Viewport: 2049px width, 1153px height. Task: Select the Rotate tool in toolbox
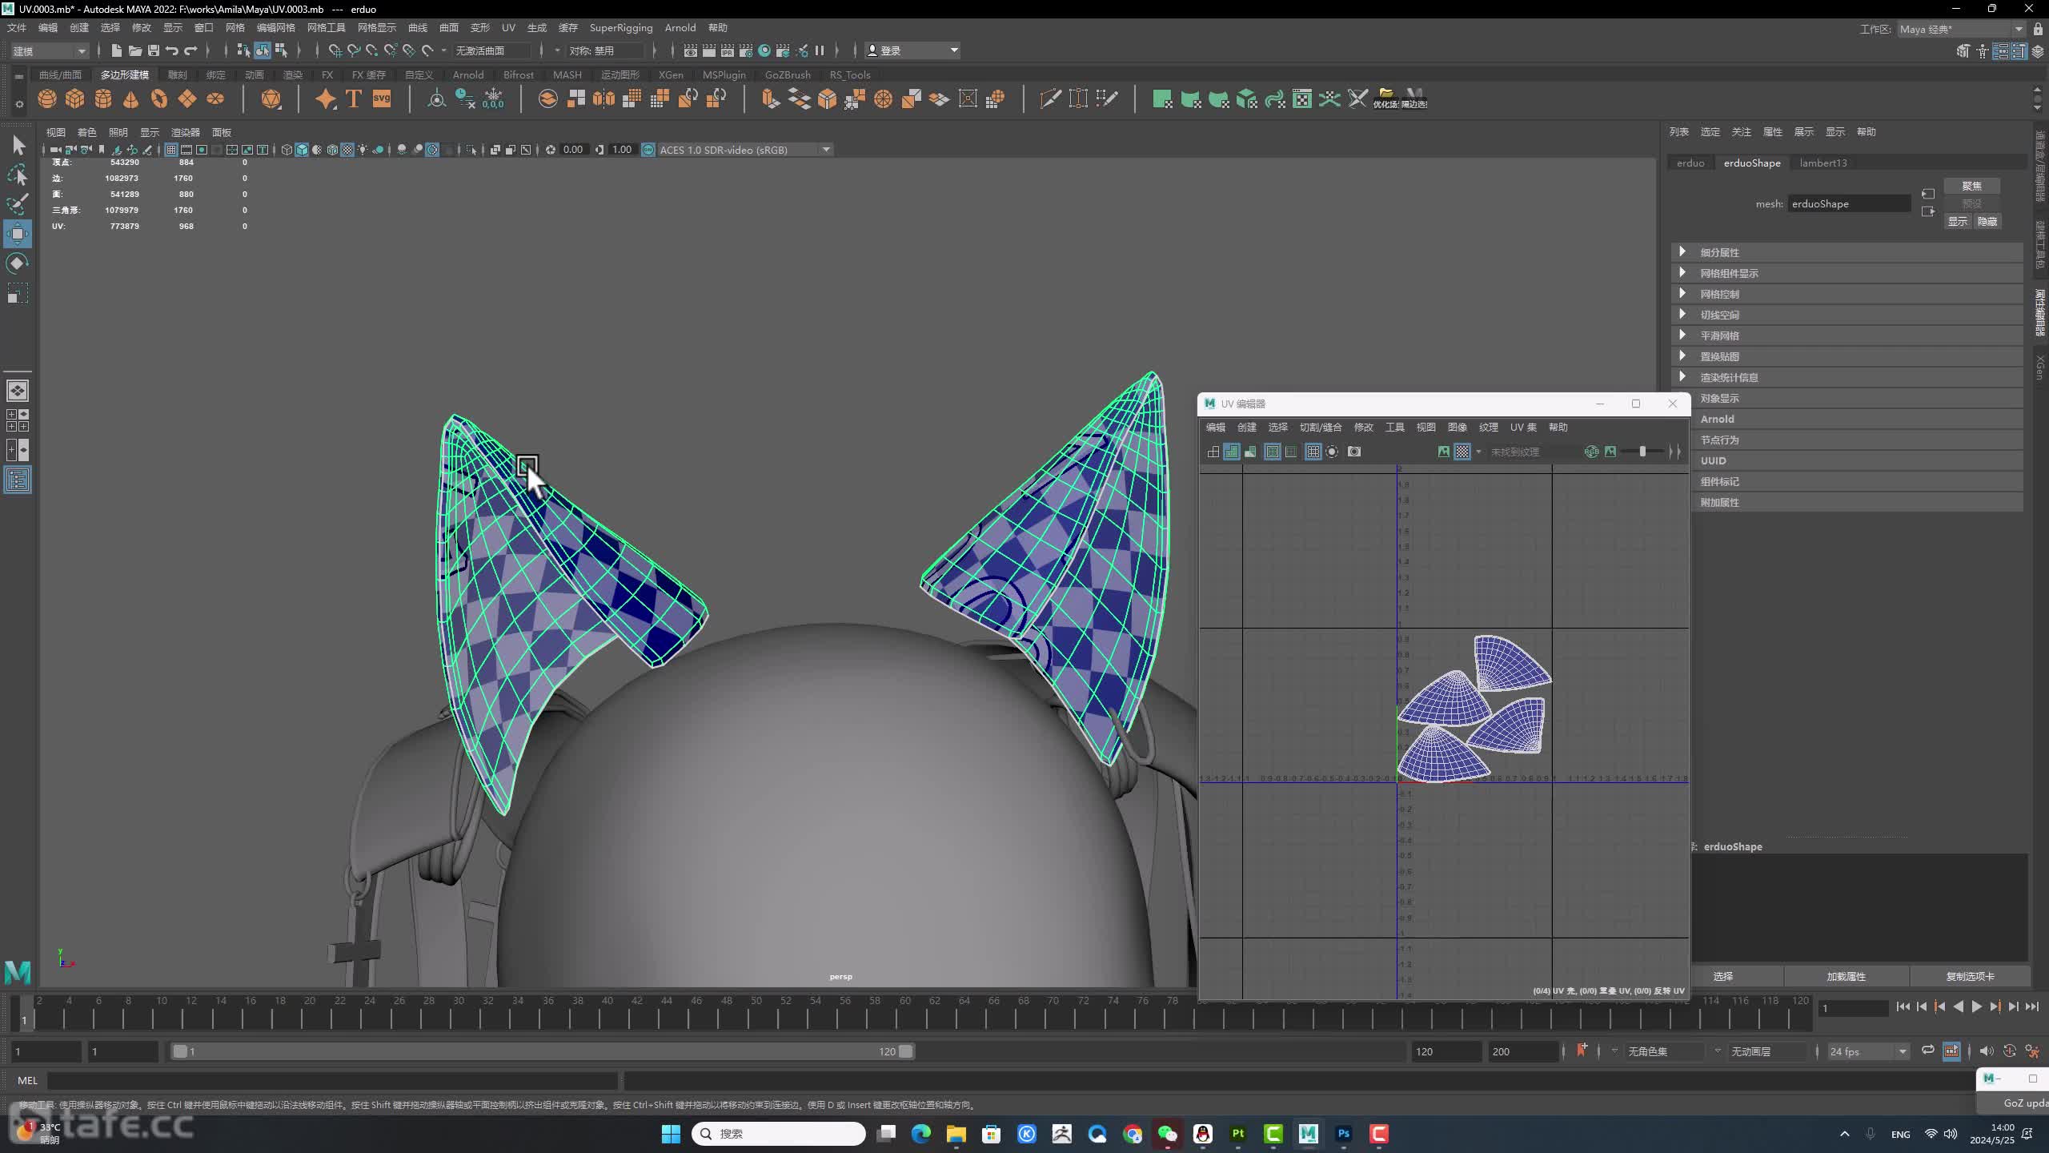18,263
